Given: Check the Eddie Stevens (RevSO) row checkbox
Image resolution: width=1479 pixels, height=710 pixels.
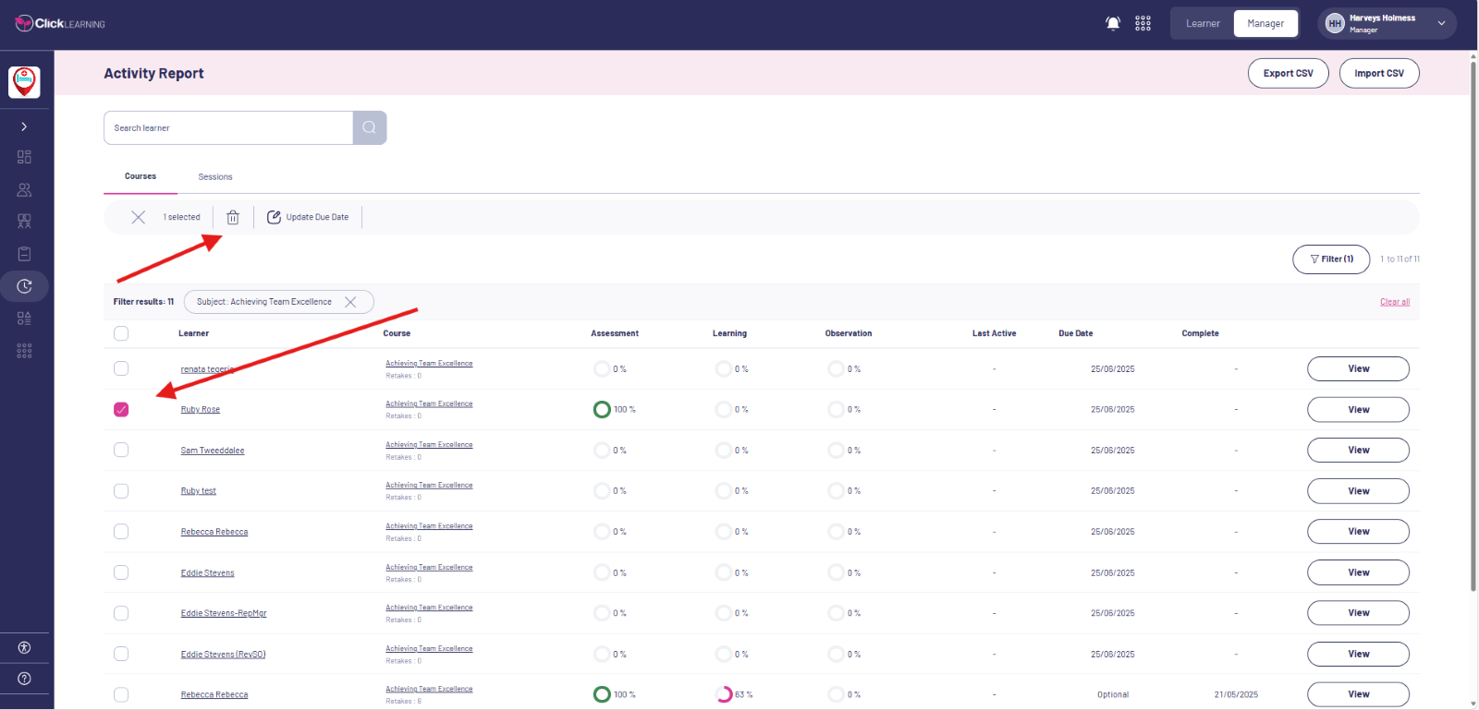Looking at the screenshot, I should tap(121, 654).
